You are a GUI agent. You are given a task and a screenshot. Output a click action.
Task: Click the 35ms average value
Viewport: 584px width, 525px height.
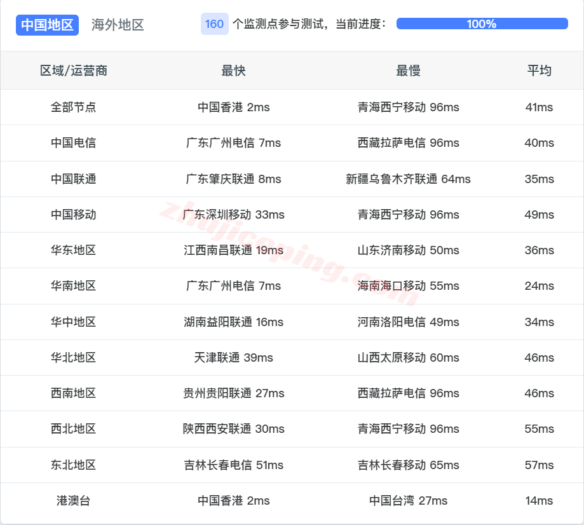(x=539, y=179)
